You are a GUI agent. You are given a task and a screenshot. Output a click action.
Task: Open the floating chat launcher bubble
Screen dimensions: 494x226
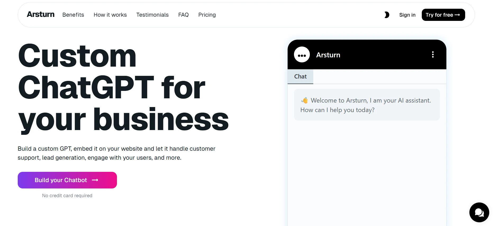pos(479,212)
